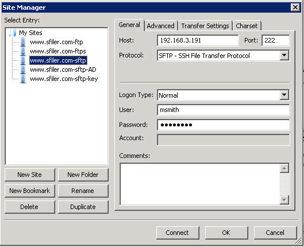Image resolution: width=304 pixels, height=247 pixels.
Task: Close the Site Manager dialog
Action: pyautogui.click(x=295, y=7)
